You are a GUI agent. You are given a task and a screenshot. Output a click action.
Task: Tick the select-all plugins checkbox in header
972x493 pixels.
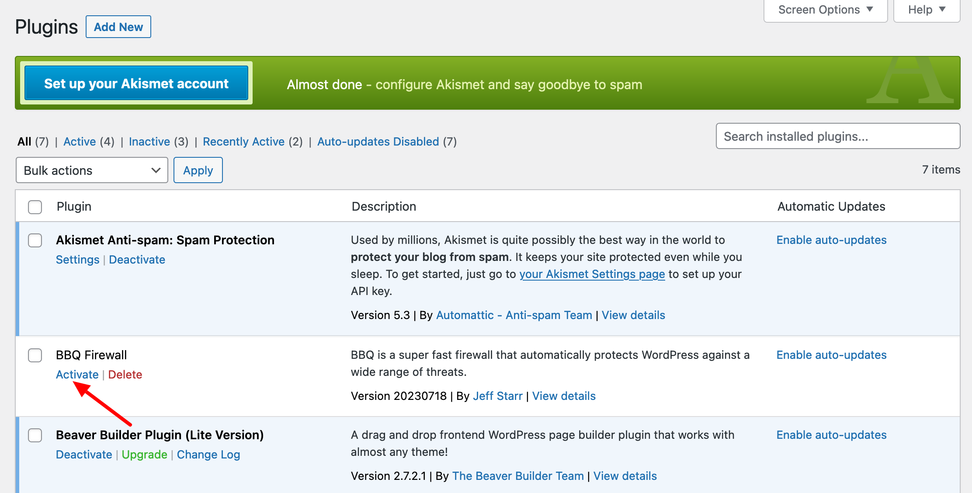pyautogui.click(x=35, y=207)
